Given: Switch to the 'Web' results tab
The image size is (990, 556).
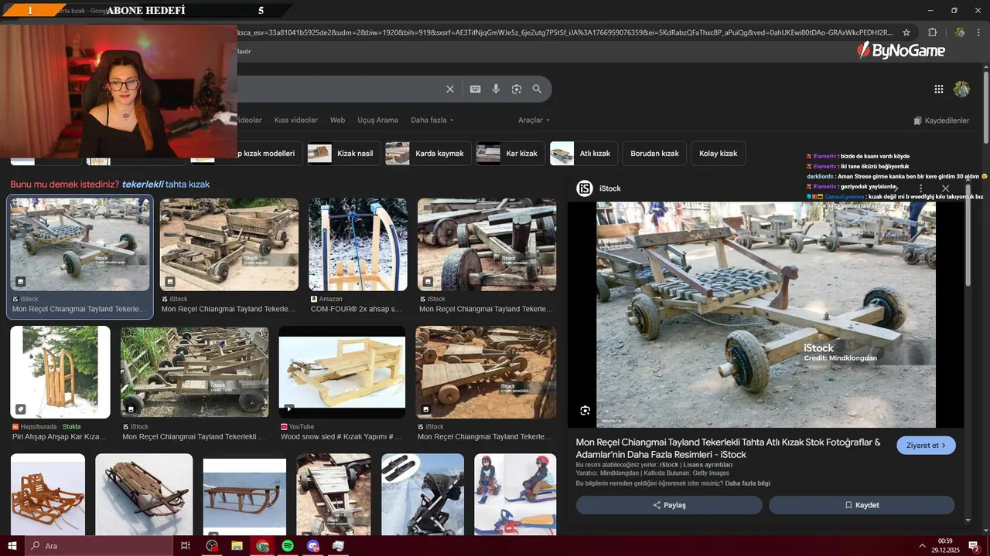Looking at the screenshot, I should click(x=337, y=120).
